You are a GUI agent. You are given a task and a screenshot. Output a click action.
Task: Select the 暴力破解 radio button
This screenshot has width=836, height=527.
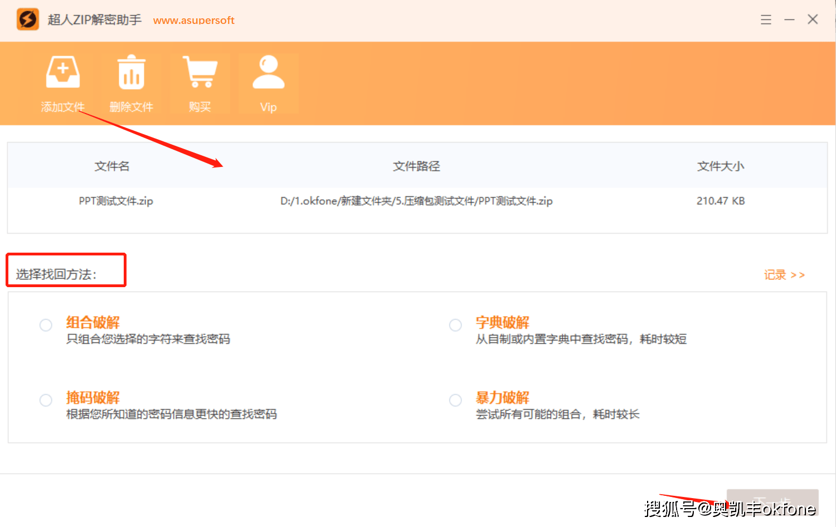[455, 400]
